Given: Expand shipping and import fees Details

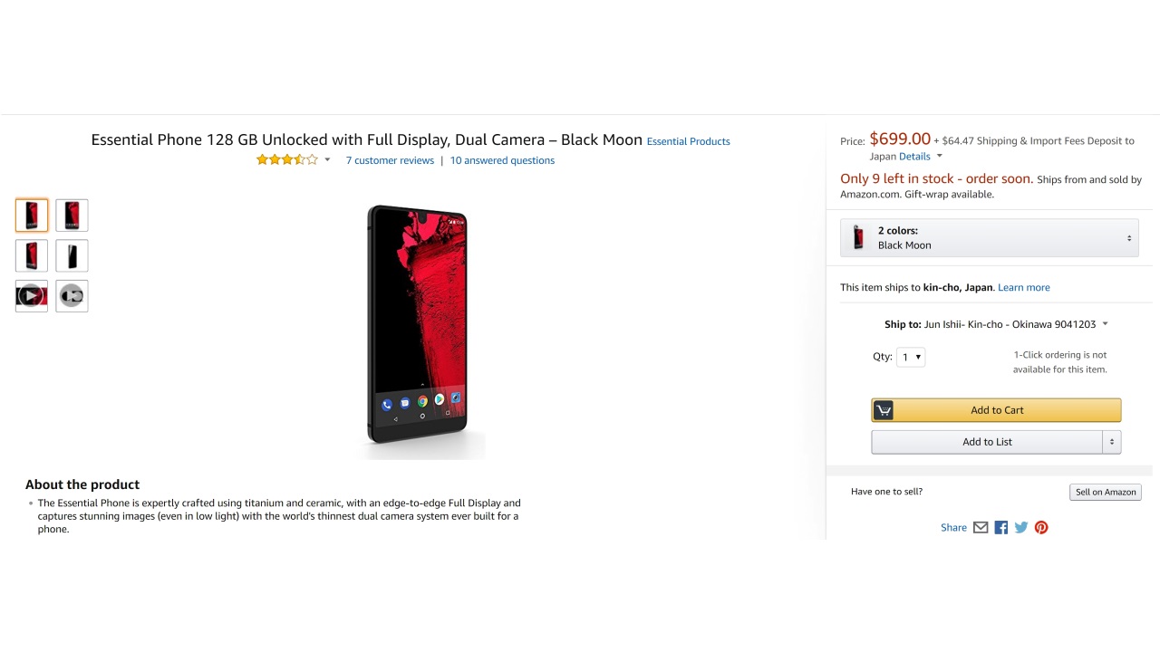Looking at the screenshot, I should tap(920, 157).
